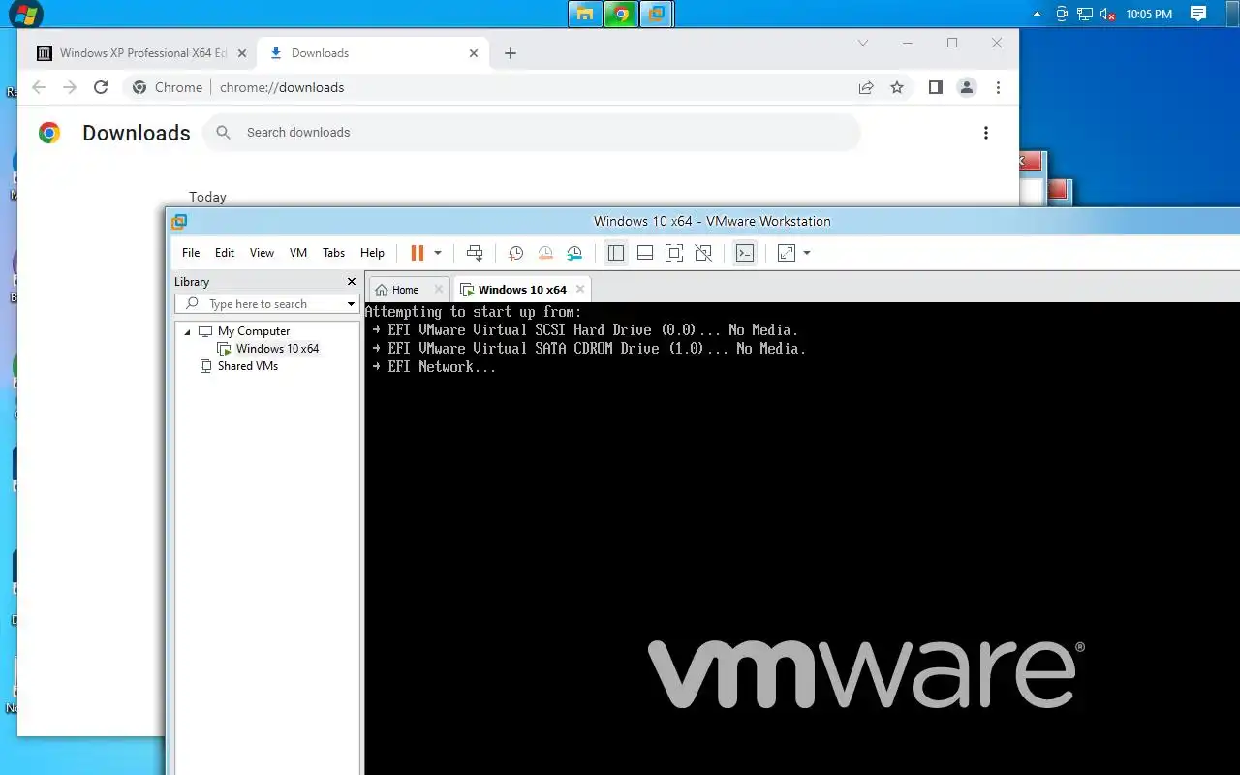The width and height of the screenshot is (1240, 775).
Task: Click the stretch guest display icon
Action: (787, 253)
